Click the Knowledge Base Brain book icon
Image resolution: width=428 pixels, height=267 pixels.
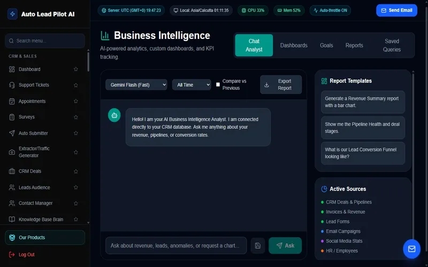pyautogui.click(x=12, y=219)
